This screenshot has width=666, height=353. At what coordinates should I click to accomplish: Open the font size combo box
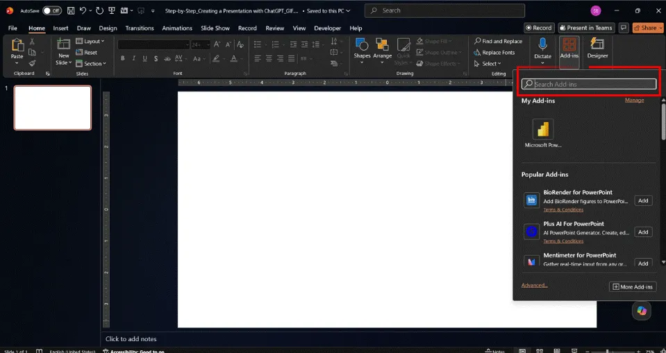click(x=201, y=44)
